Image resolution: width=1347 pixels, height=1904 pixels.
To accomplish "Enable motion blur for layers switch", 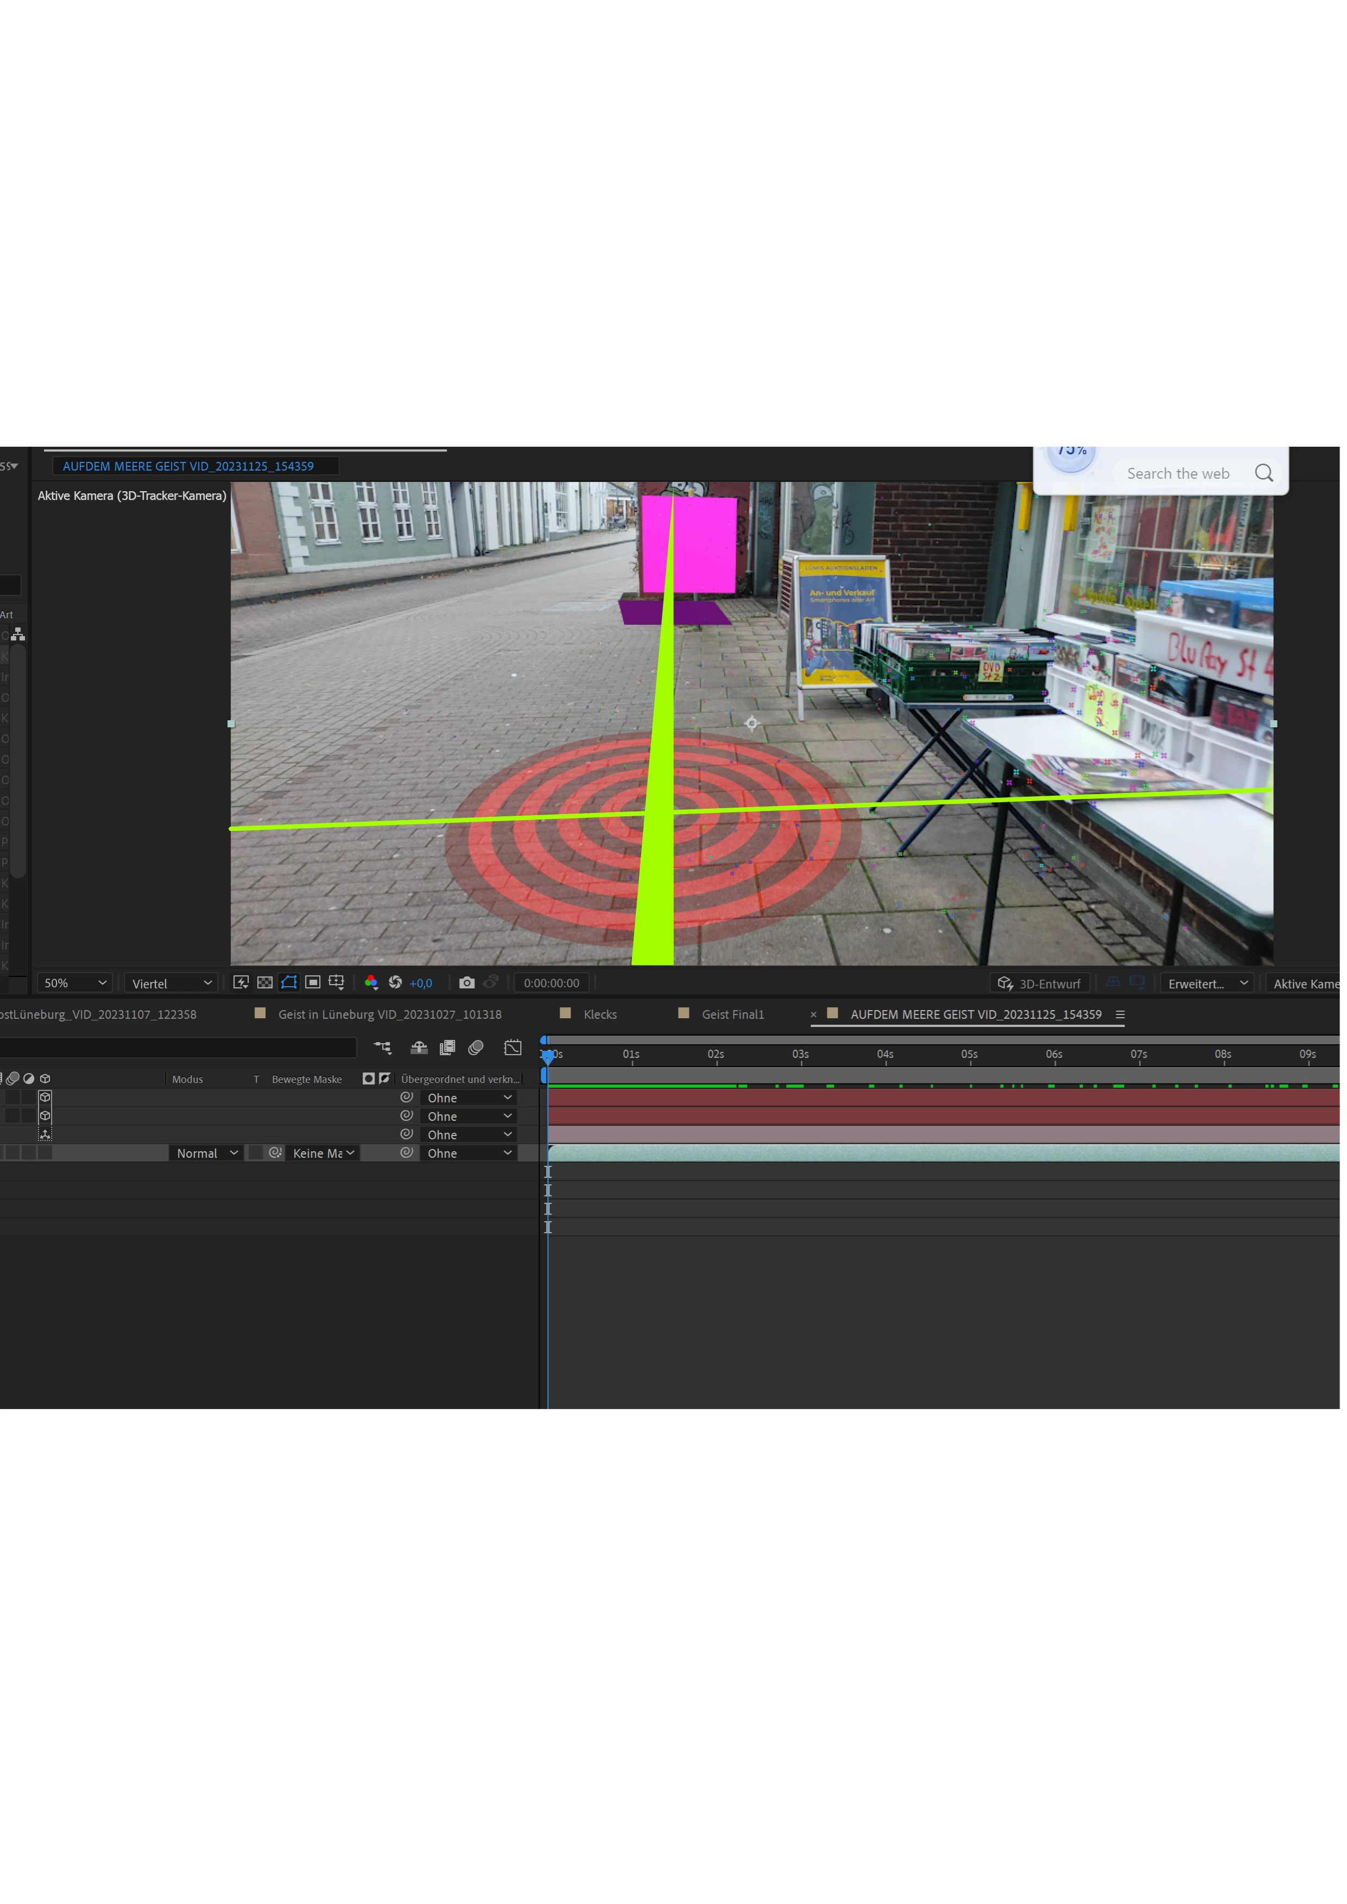I will 476,1048.
